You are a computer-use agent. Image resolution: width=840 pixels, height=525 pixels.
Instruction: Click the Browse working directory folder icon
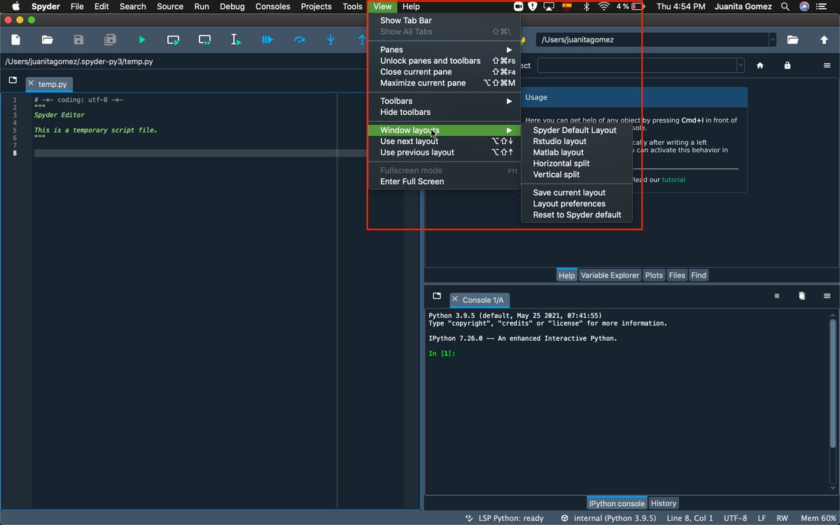pos(792,40)
